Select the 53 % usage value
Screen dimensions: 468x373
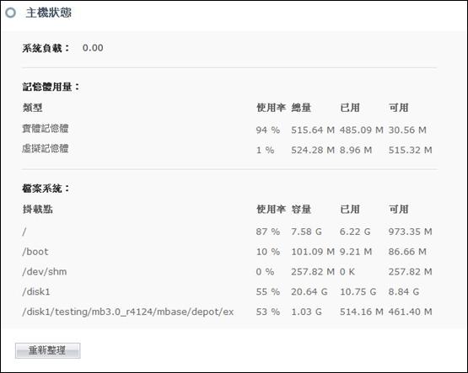click(267, 312)
